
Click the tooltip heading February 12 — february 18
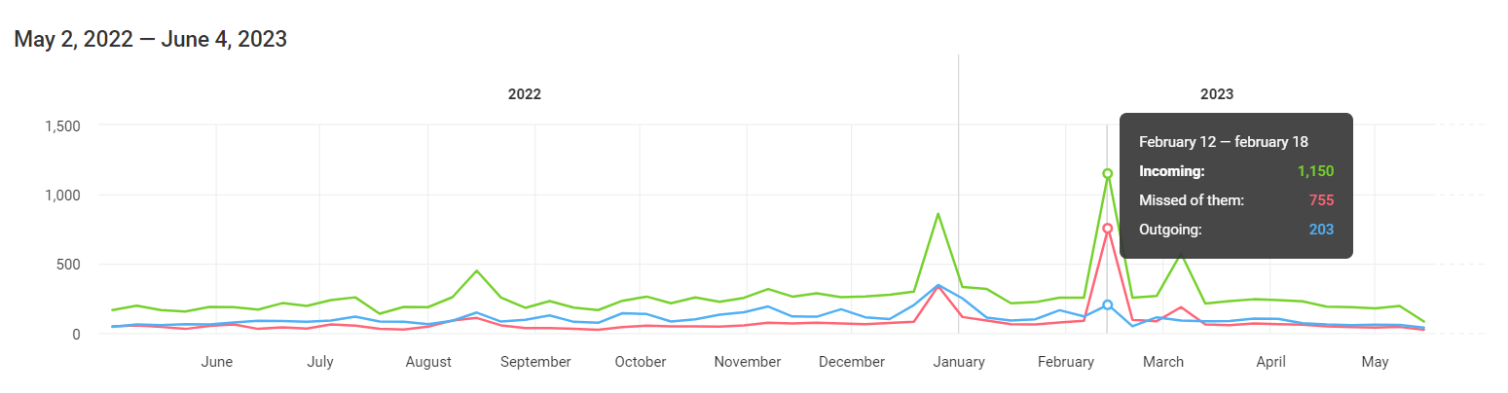click(1224, 142)
